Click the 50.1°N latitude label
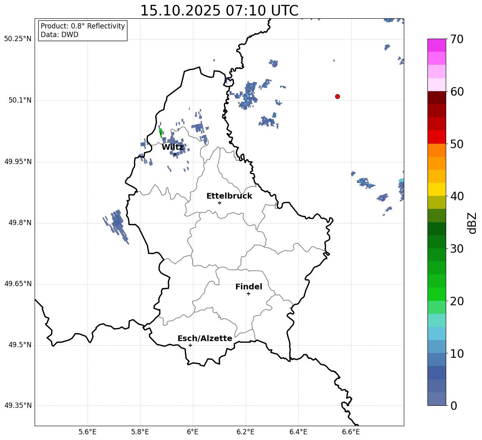The image size is (482, 440). [x=20, y=101]
